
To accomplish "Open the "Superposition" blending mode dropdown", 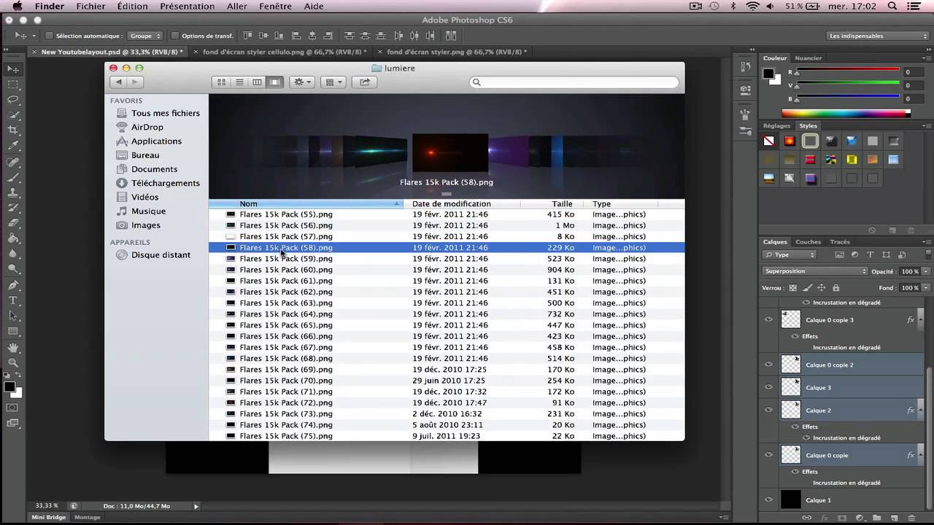I will (814, 271).
